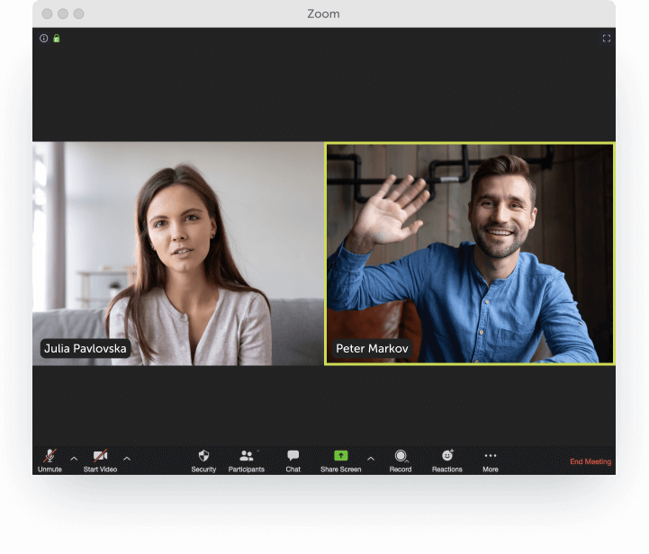The height and width of the screenshot is (554, 649).
Task: Close the Zoom window
Action: point(47,13)
